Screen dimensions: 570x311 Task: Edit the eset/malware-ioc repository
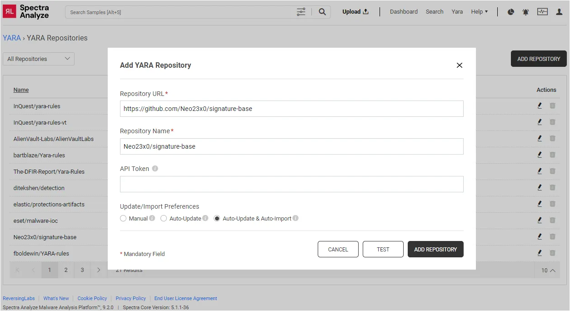tap(540, 221)
